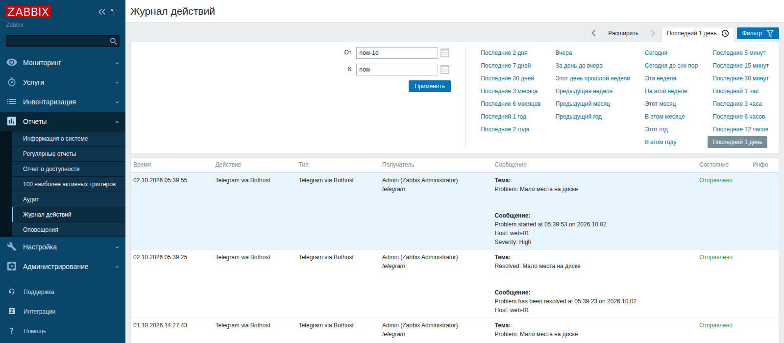The height and width of the screenshot is (343, 784).
Task: Open calendar picker for the От field
Action: click(445, 53)
